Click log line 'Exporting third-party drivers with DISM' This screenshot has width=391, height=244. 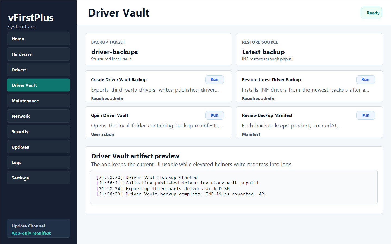click(x=163, y=188)
